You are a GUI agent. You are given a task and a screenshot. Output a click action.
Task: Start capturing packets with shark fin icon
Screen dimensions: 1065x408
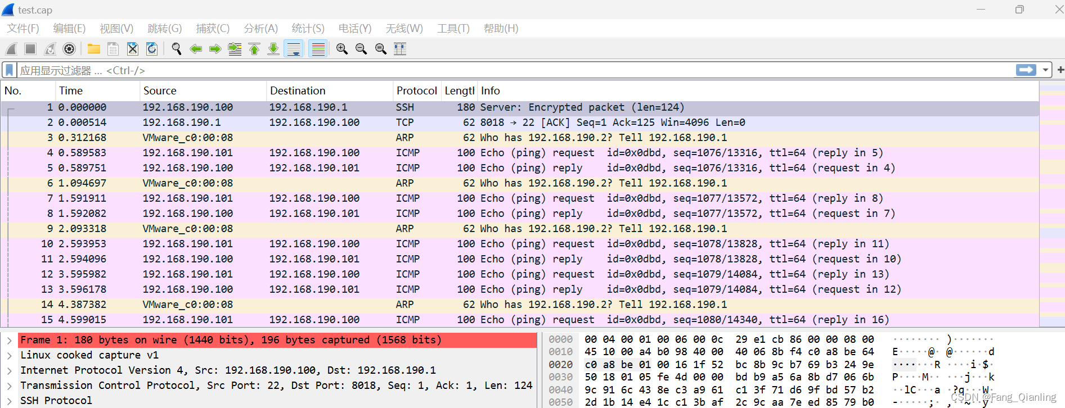tap(11, 49)
